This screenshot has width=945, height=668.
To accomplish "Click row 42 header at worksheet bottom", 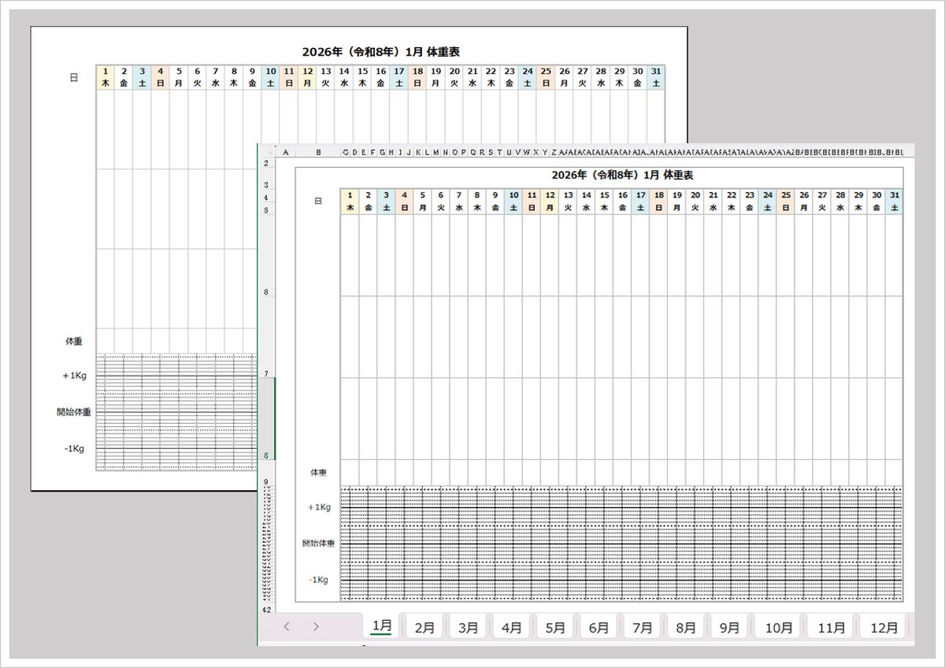I will 266,610.
